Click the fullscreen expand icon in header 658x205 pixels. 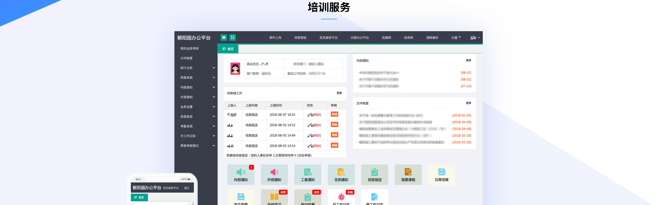232,37
